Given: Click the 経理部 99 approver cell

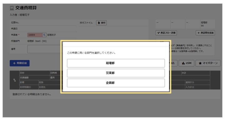Looking at the screenshot, I should point(207,24).
